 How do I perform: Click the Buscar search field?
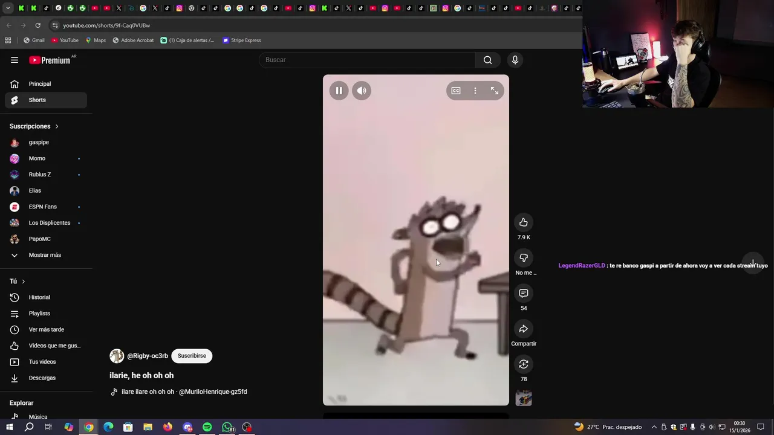click(x=367, y=60)
